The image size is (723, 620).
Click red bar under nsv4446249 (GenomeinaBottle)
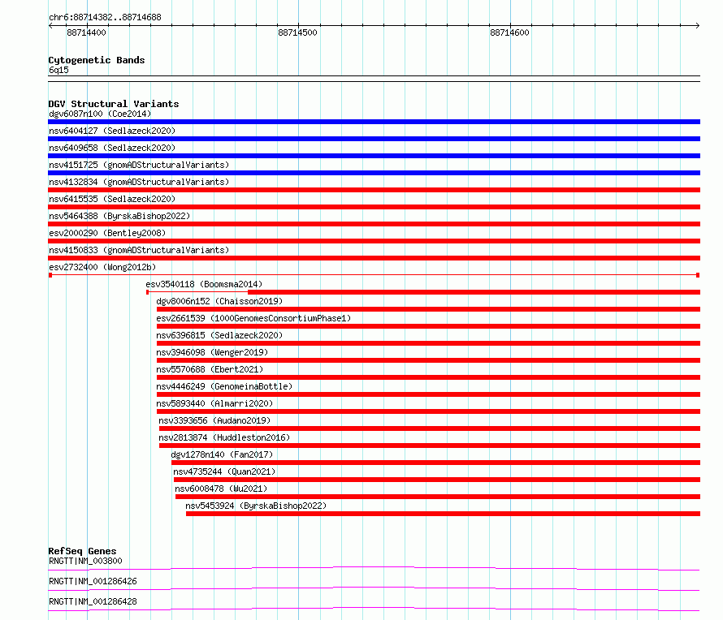pos(428,394)
